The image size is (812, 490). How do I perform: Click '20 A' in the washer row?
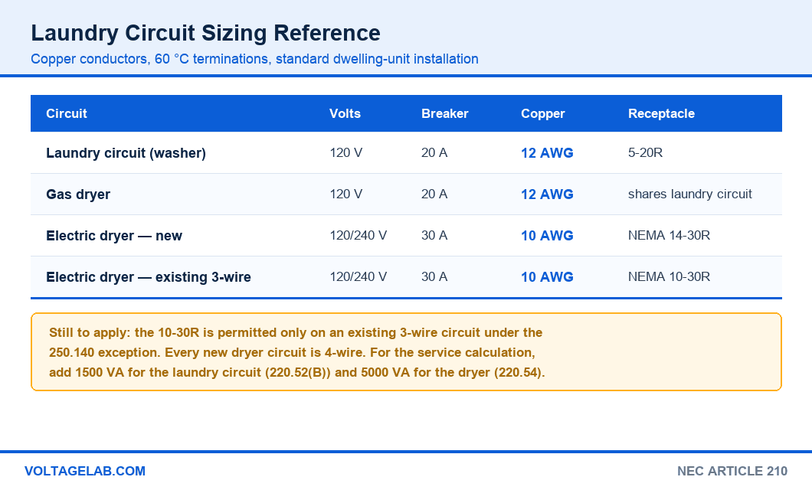pyautogui.click(x=434, y=152)
